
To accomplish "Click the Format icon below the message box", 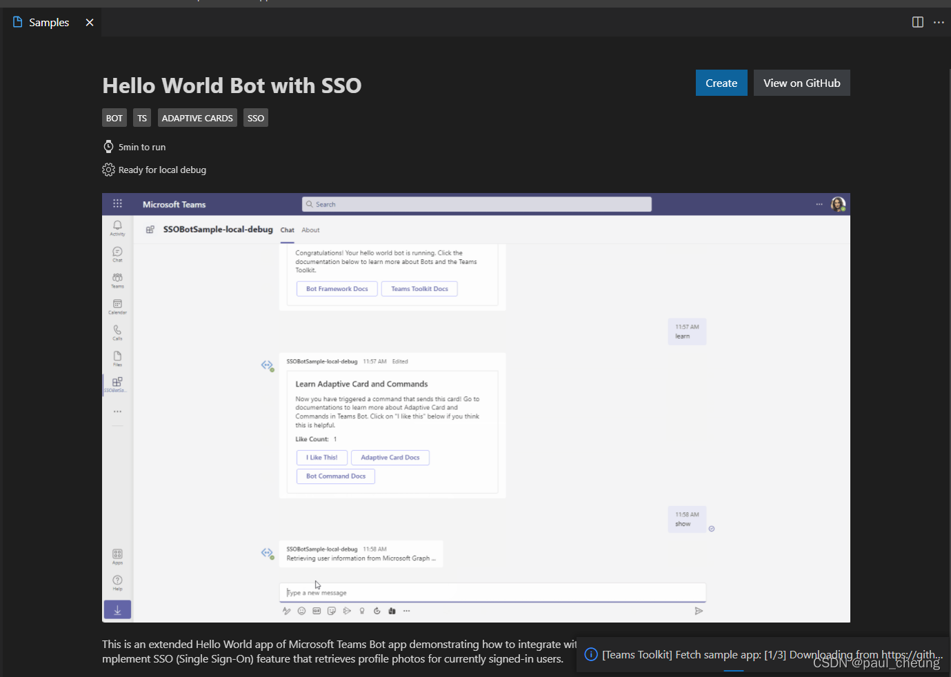I will pos(287,611).
